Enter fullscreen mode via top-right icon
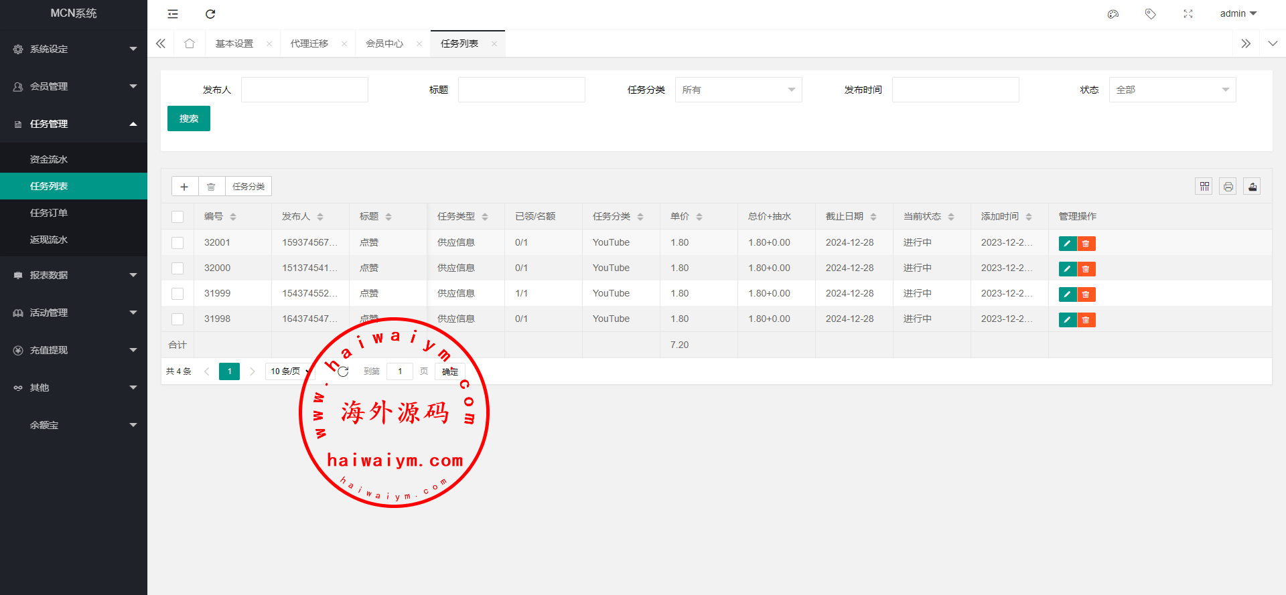 click(x=1188, y=14)
